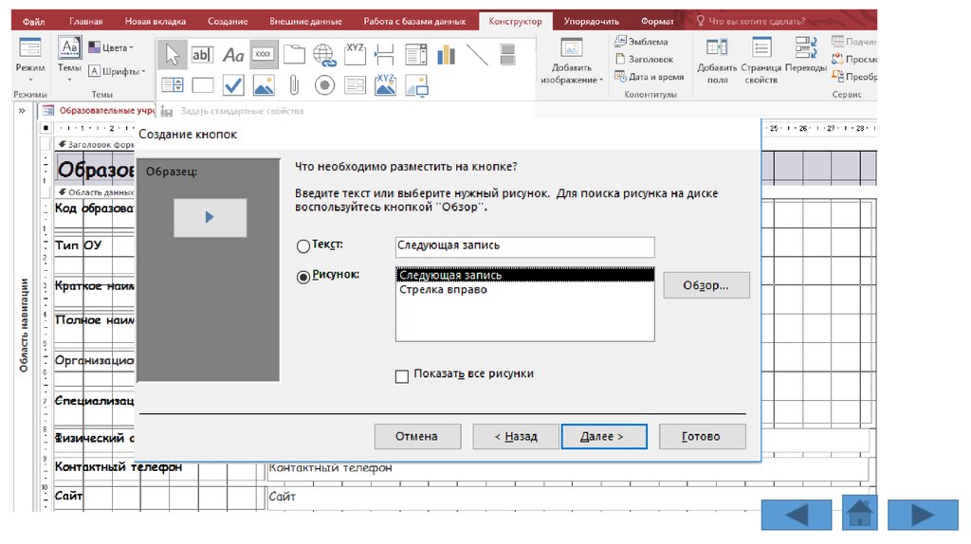Choose the Line control tool

(x=477, y=55)
